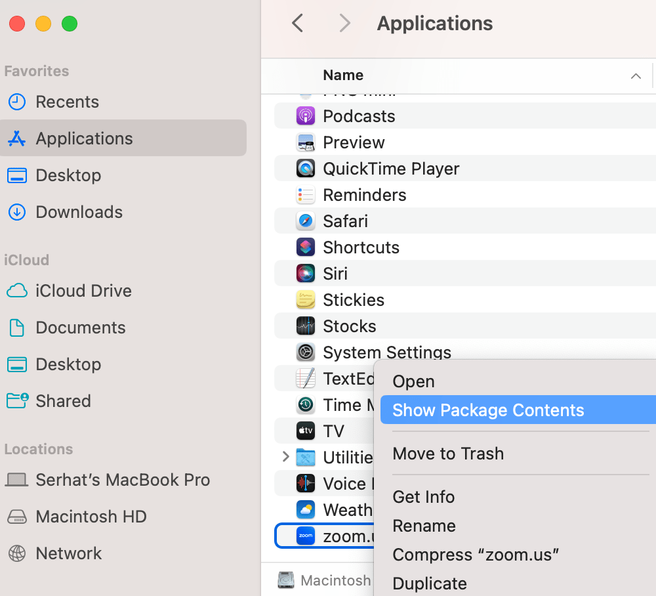Select the QuickTime Player name text
Viewport: 656px width, 596px height.
(x=391, y=169)
